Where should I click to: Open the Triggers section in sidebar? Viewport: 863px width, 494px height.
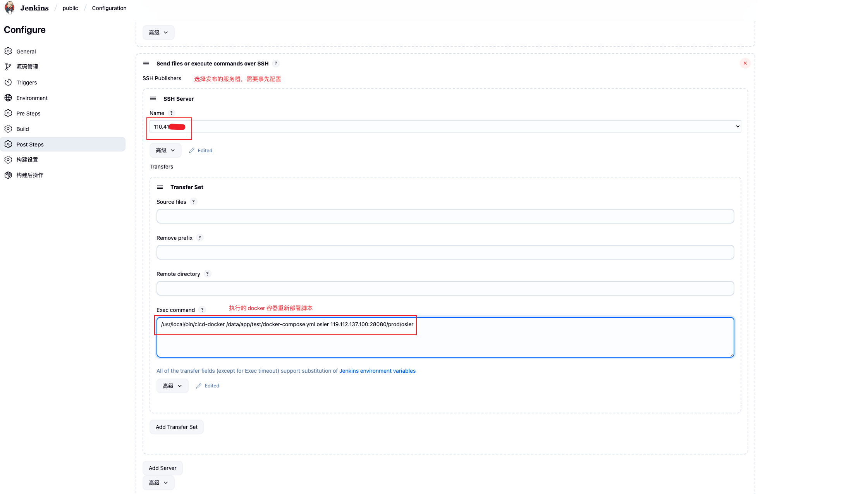26,83
